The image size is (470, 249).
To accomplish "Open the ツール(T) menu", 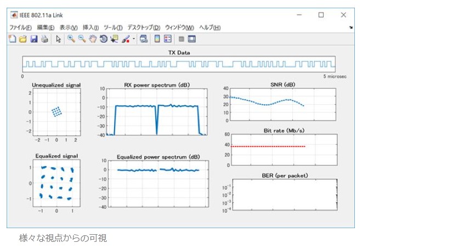I will [112, 27].
